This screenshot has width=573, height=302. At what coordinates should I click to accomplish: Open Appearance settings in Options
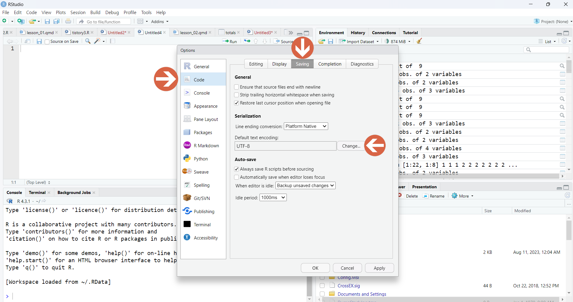click(x=203, y=106)
